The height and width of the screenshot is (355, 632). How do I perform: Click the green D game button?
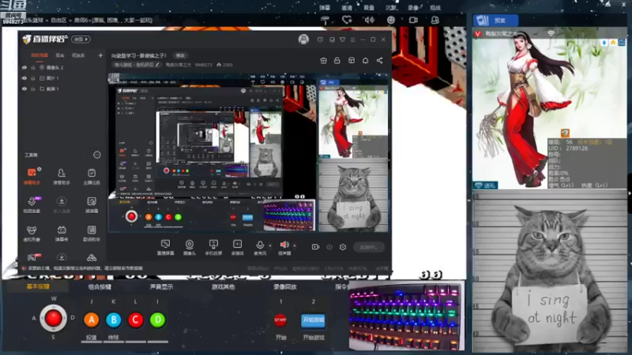tap(157, 319)
